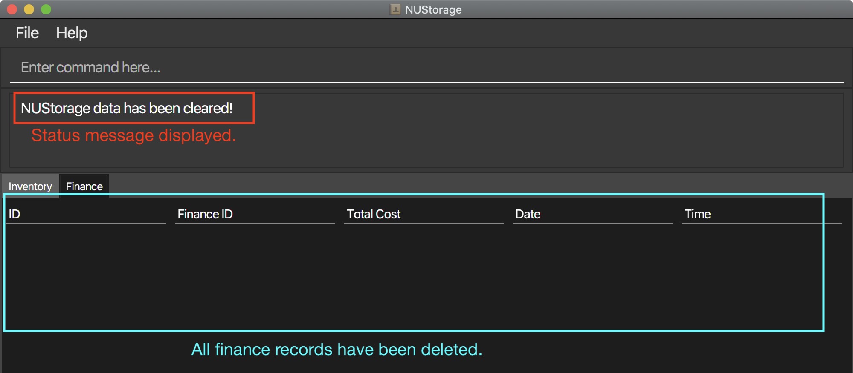Click the 'NUStorage data has been cleared!' message
The height and width of the screenshot is (373, 853).
pyautogui.click(x=127, y=108)
